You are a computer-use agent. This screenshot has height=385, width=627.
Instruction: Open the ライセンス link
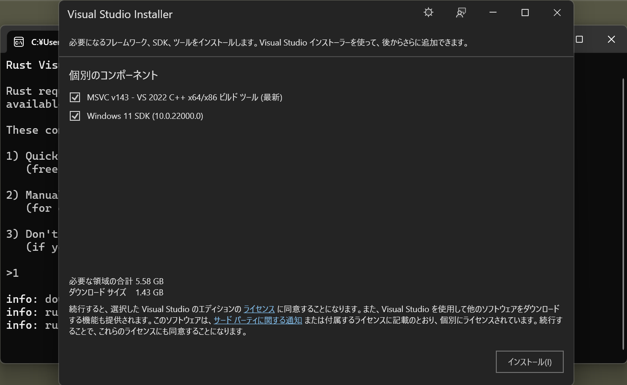click(x=259, y=309)
